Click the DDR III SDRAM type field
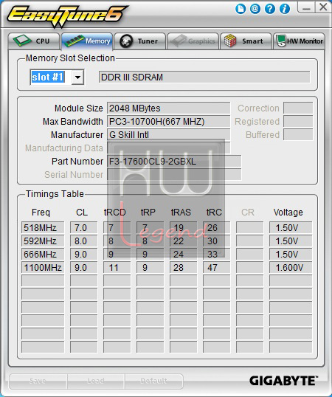Image resolution: width=332 pixels, height=397 pixels. 204,77
